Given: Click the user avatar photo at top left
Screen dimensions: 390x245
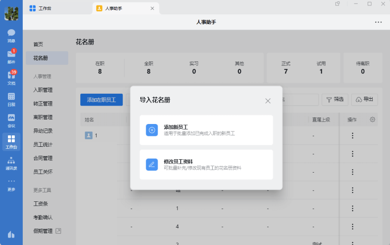Looking at the screenshot, I should 11,13.
